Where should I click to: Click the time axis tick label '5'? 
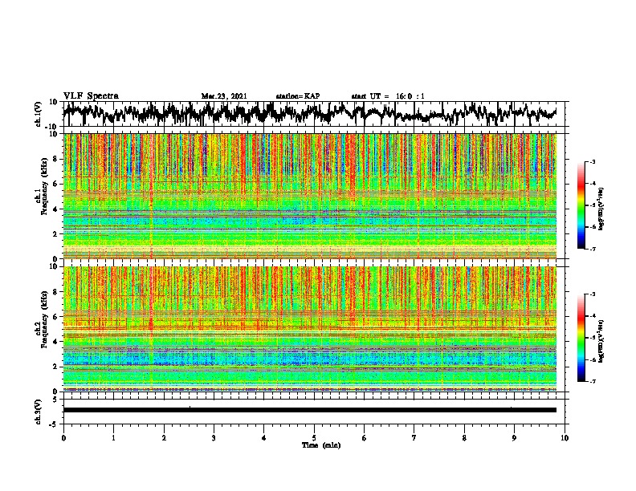pos(314,438)
